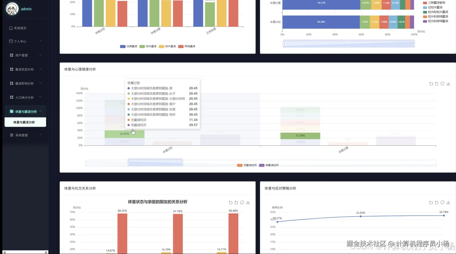Expand the 霸凌状态分析 chevron
The image size is (456, 254).
40,69
